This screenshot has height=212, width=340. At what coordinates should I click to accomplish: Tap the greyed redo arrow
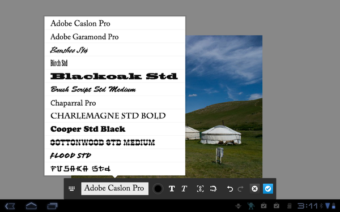coord(240,189)
